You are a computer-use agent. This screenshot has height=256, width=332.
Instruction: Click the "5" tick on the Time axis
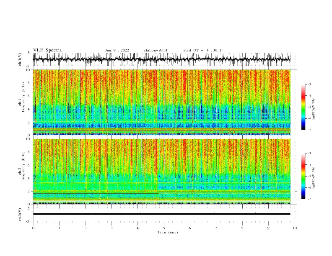coord(164,228)
